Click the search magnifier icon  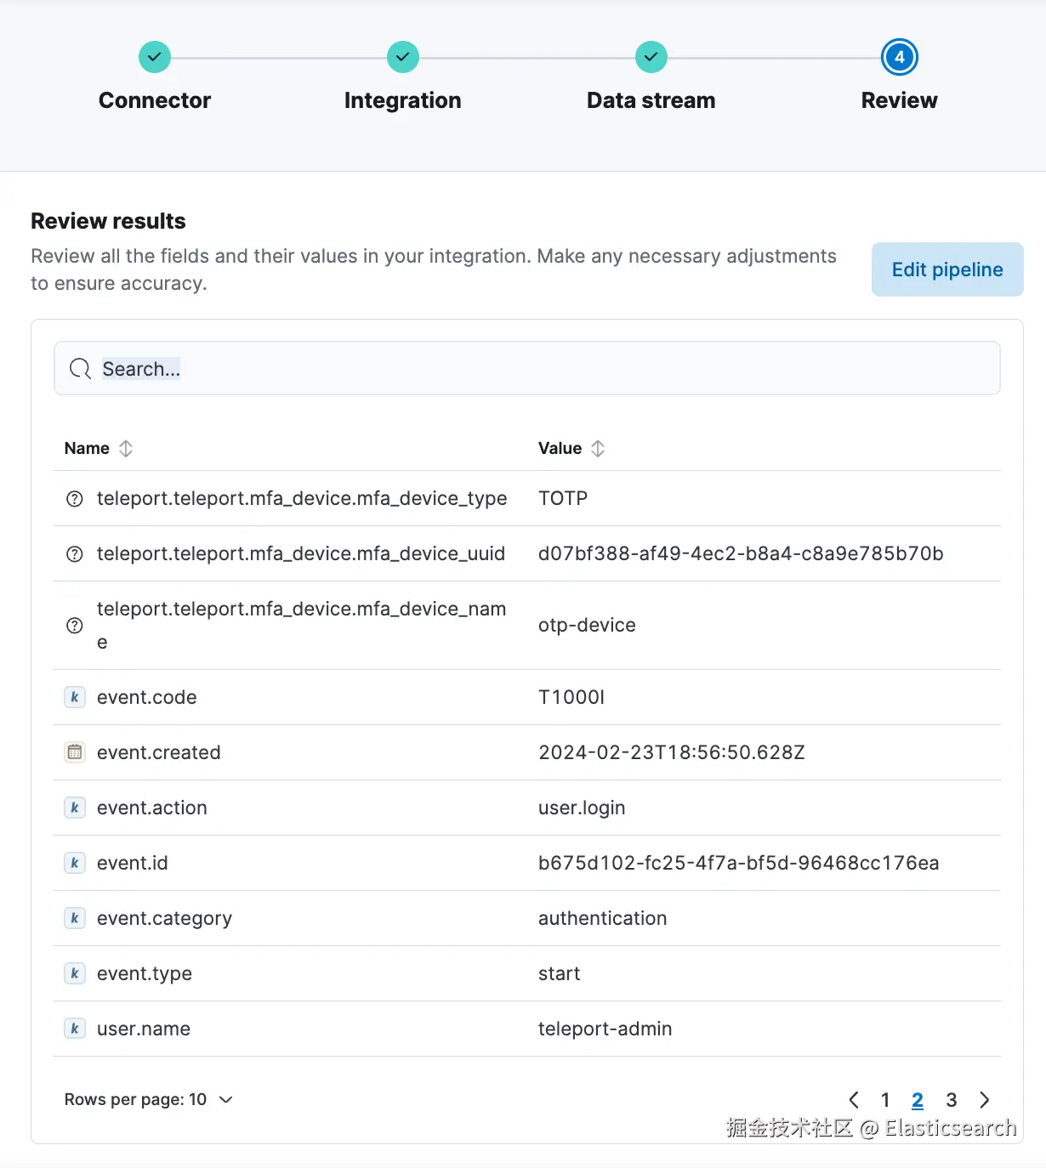pyautogui.click(x=80, y=369)
